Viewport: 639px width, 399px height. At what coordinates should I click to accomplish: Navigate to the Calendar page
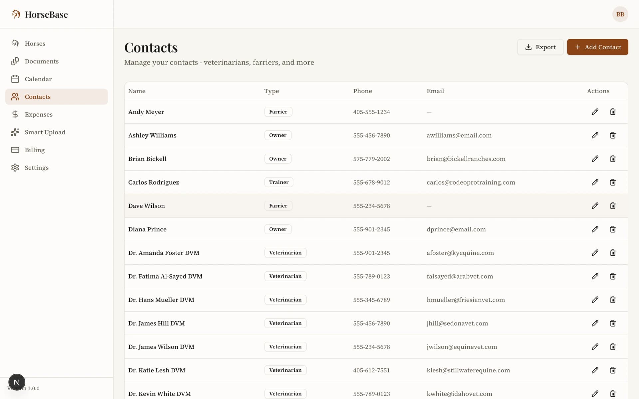click(38, 79)
